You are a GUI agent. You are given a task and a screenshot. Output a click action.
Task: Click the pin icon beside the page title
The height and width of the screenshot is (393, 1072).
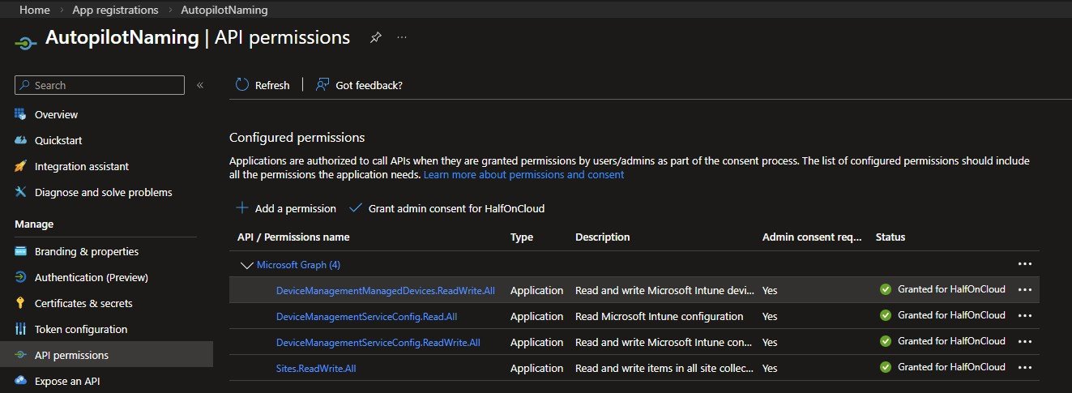pyautogui.click(x=375, y=38)
